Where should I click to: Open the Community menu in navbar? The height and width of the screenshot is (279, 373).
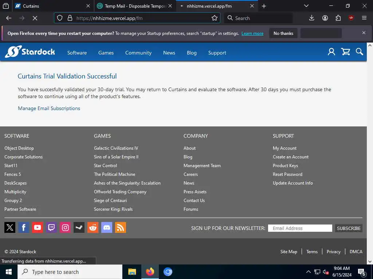138,53
